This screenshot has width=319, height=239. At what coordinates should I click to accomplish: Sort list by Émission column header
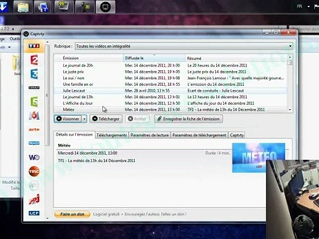point(89,58)
